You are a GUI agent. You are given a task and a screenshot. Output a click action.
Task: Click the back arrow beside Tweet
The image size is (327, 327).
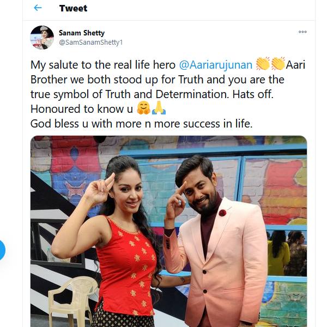pyautogui.click(x=38, y=8)
